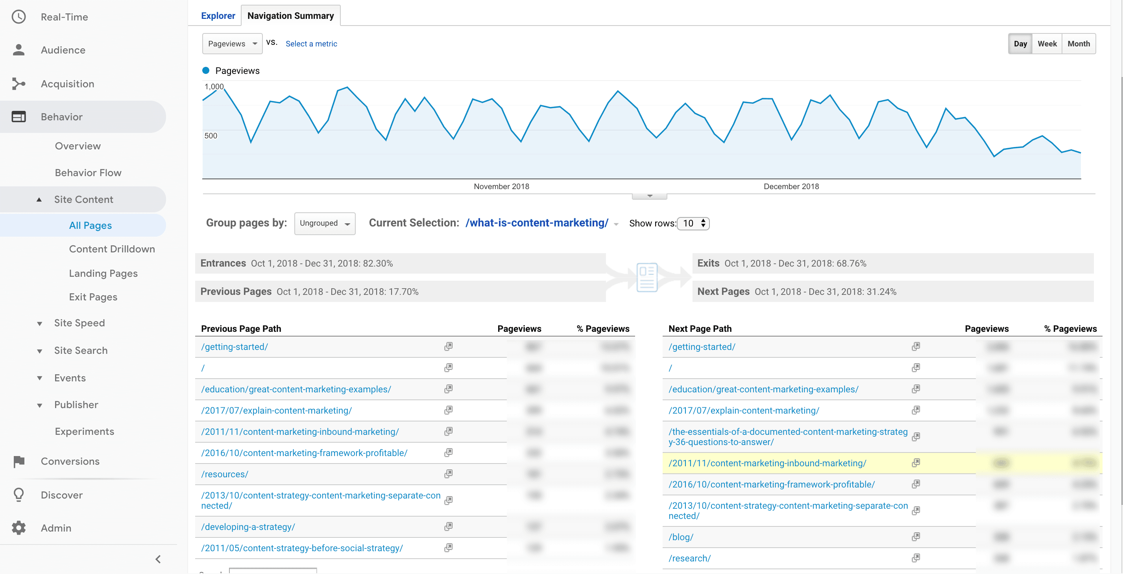
Task: Select the Month view toggle
Action: [x=1079, y=44]
